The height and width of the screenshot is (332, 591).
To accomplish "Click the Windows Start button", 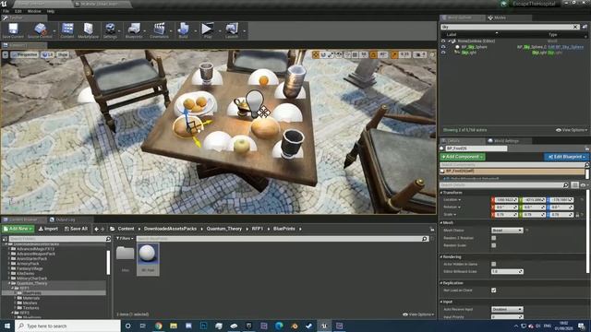I will (x=6, y=326).
